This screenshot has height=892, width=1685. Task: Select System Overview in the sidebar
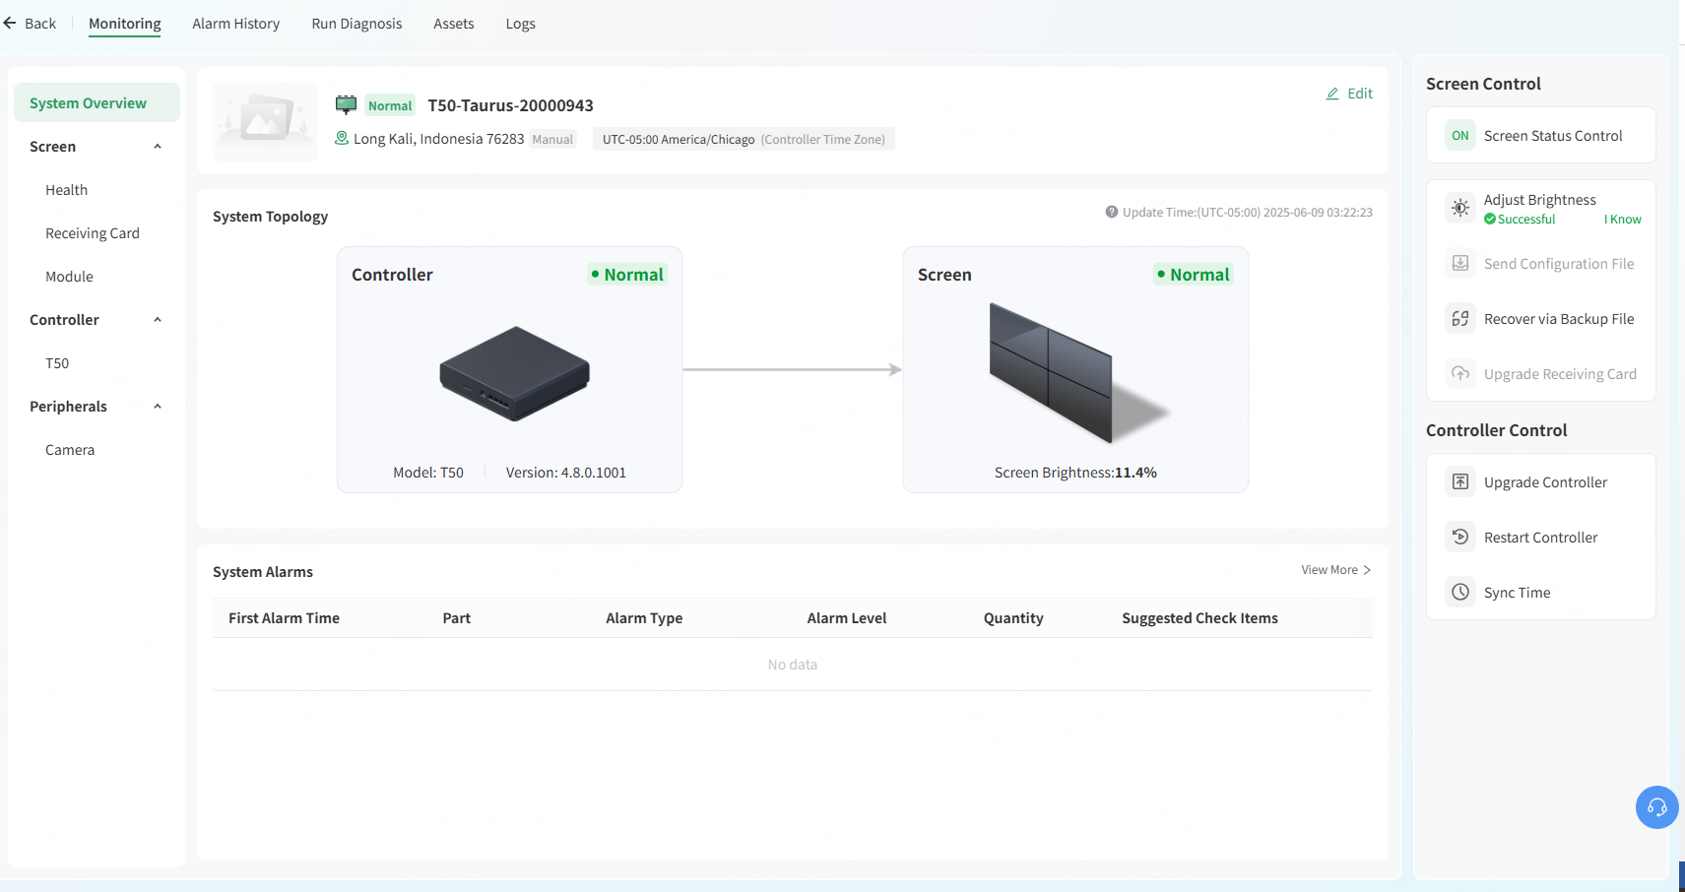tap(97, 102)
